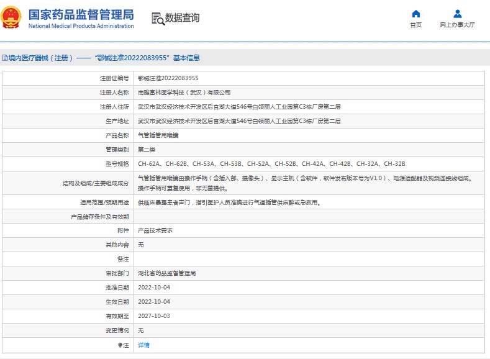Viewport: 490px width, 359px height.
Task: Click the approving department 湖北省药品监督管理局 cell
Action: pyautogui.click(x=166, y=273)
